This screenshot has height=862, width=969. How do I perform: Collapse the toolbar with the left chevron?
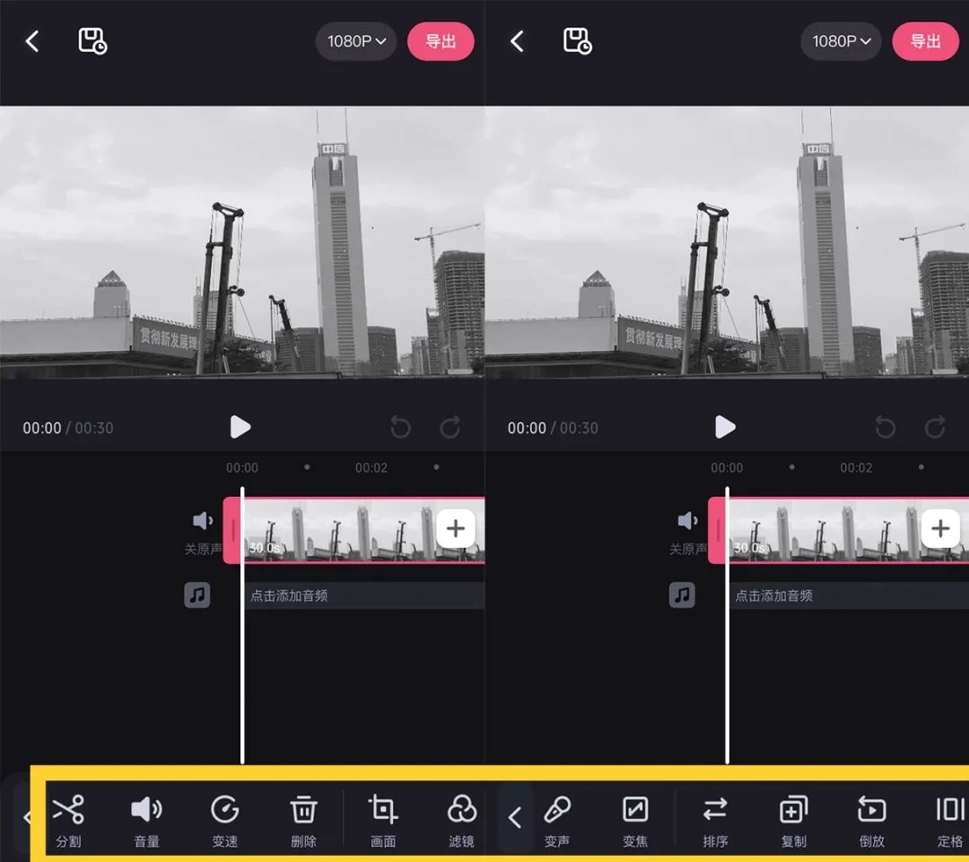(x=514, y=818)
